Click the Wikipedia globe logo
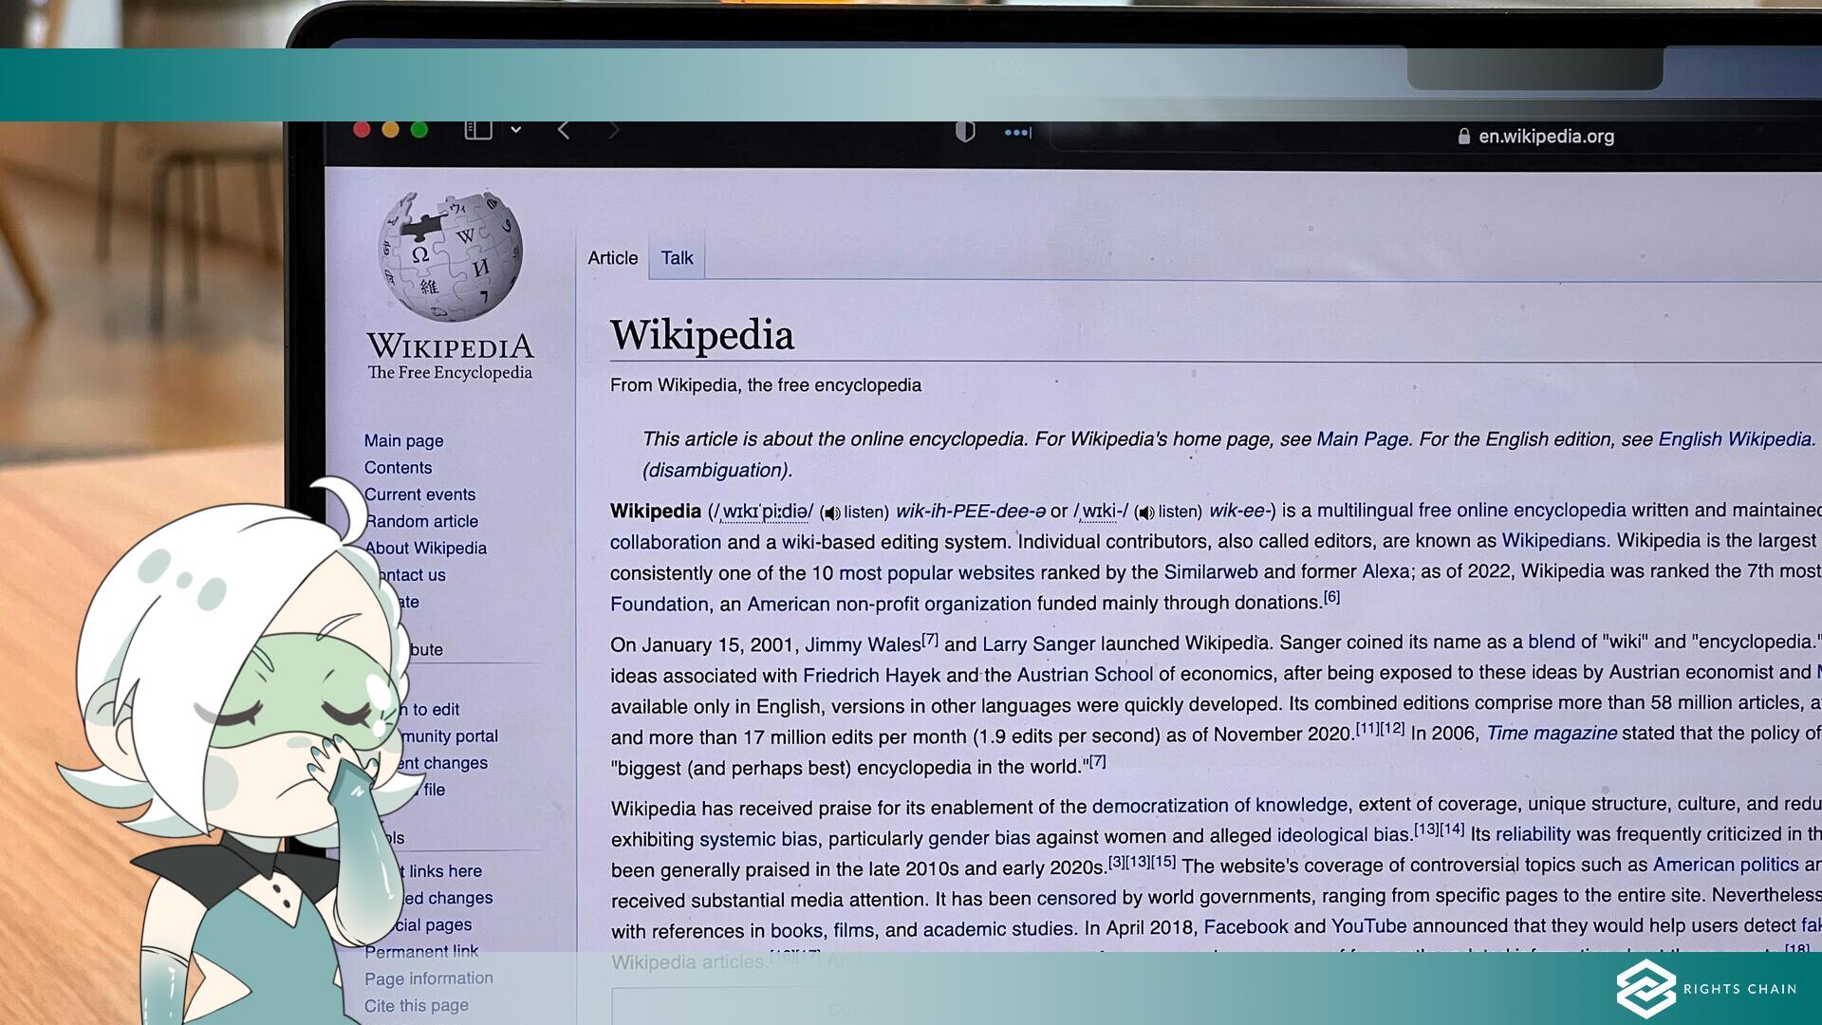The width and height of the screenshot is (1822, 1025). tap(450, 256)
